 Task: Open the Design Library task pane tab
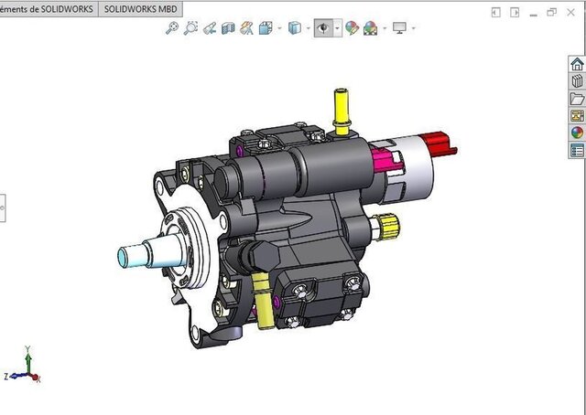click(x=577, y=81)
